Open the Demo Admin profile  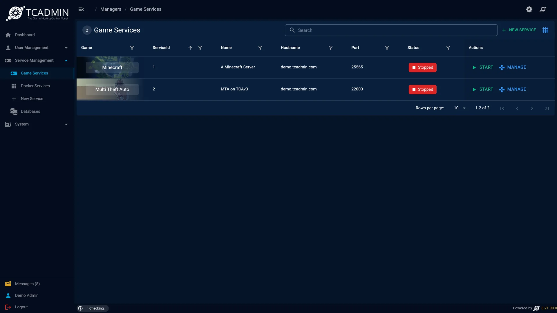click(x=37, y=295)
